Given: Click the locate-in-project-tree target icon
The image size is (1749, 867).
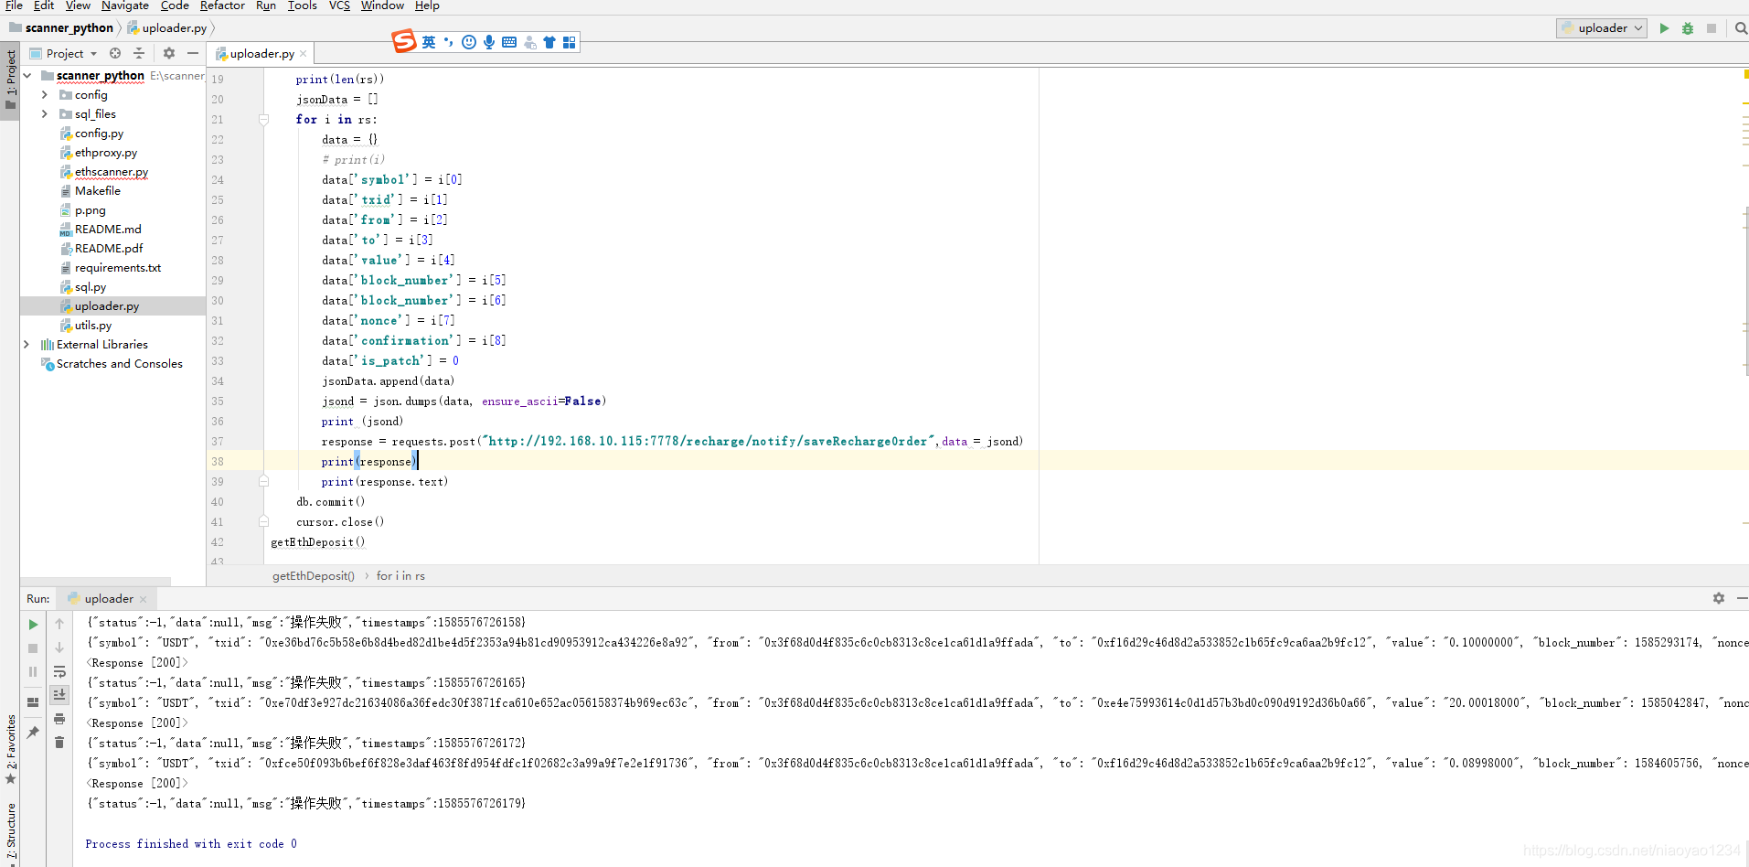Looking at the screenshot, I should point(115,53).
